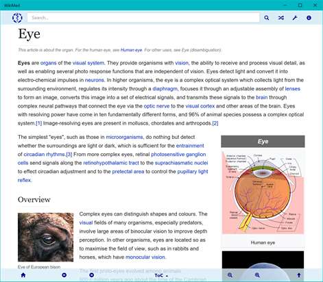Jump to top with the up arrow
Image resolution: width=323 pixels, height=282 pixels.
pyautogui.click(x=299, y=275)
